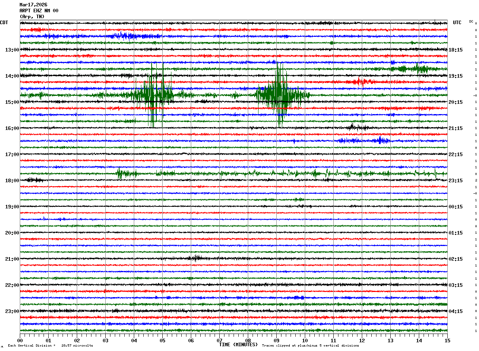Screen dimensions: 479x351
Task: Select the 20:00 CDT time label
Action: 12,233
